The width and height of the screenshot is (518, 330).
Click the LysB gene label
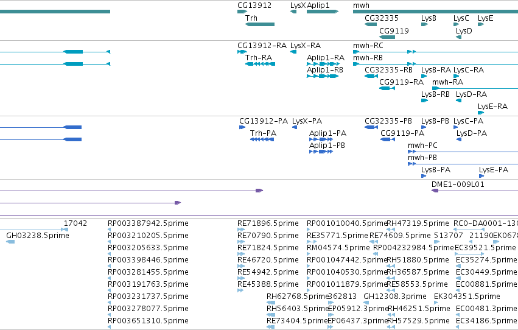[429, 18]
